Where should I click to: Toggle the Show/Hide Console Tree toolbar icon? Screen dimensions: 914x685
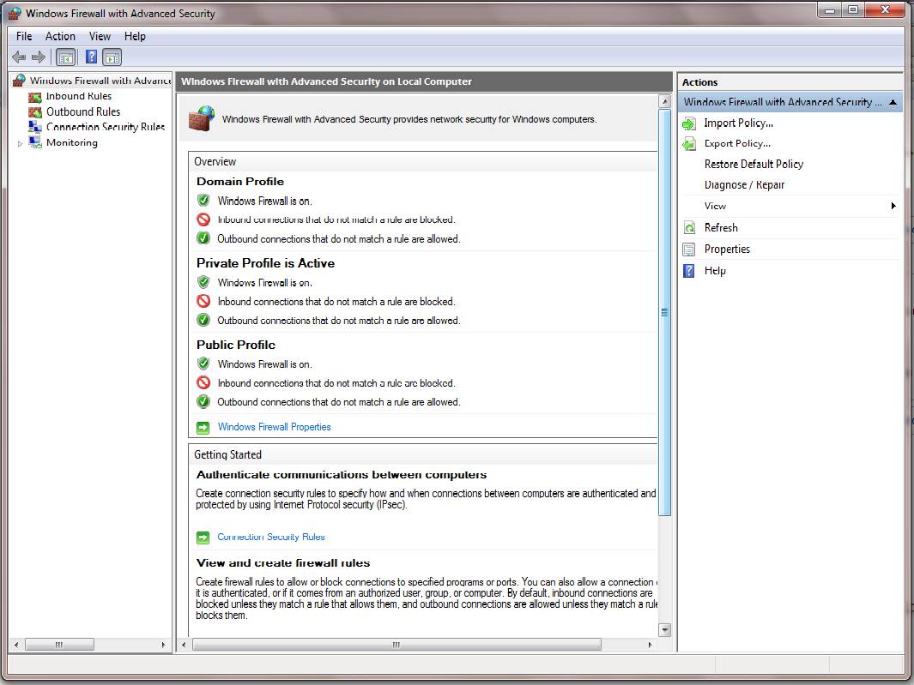[x=66, y=57]
